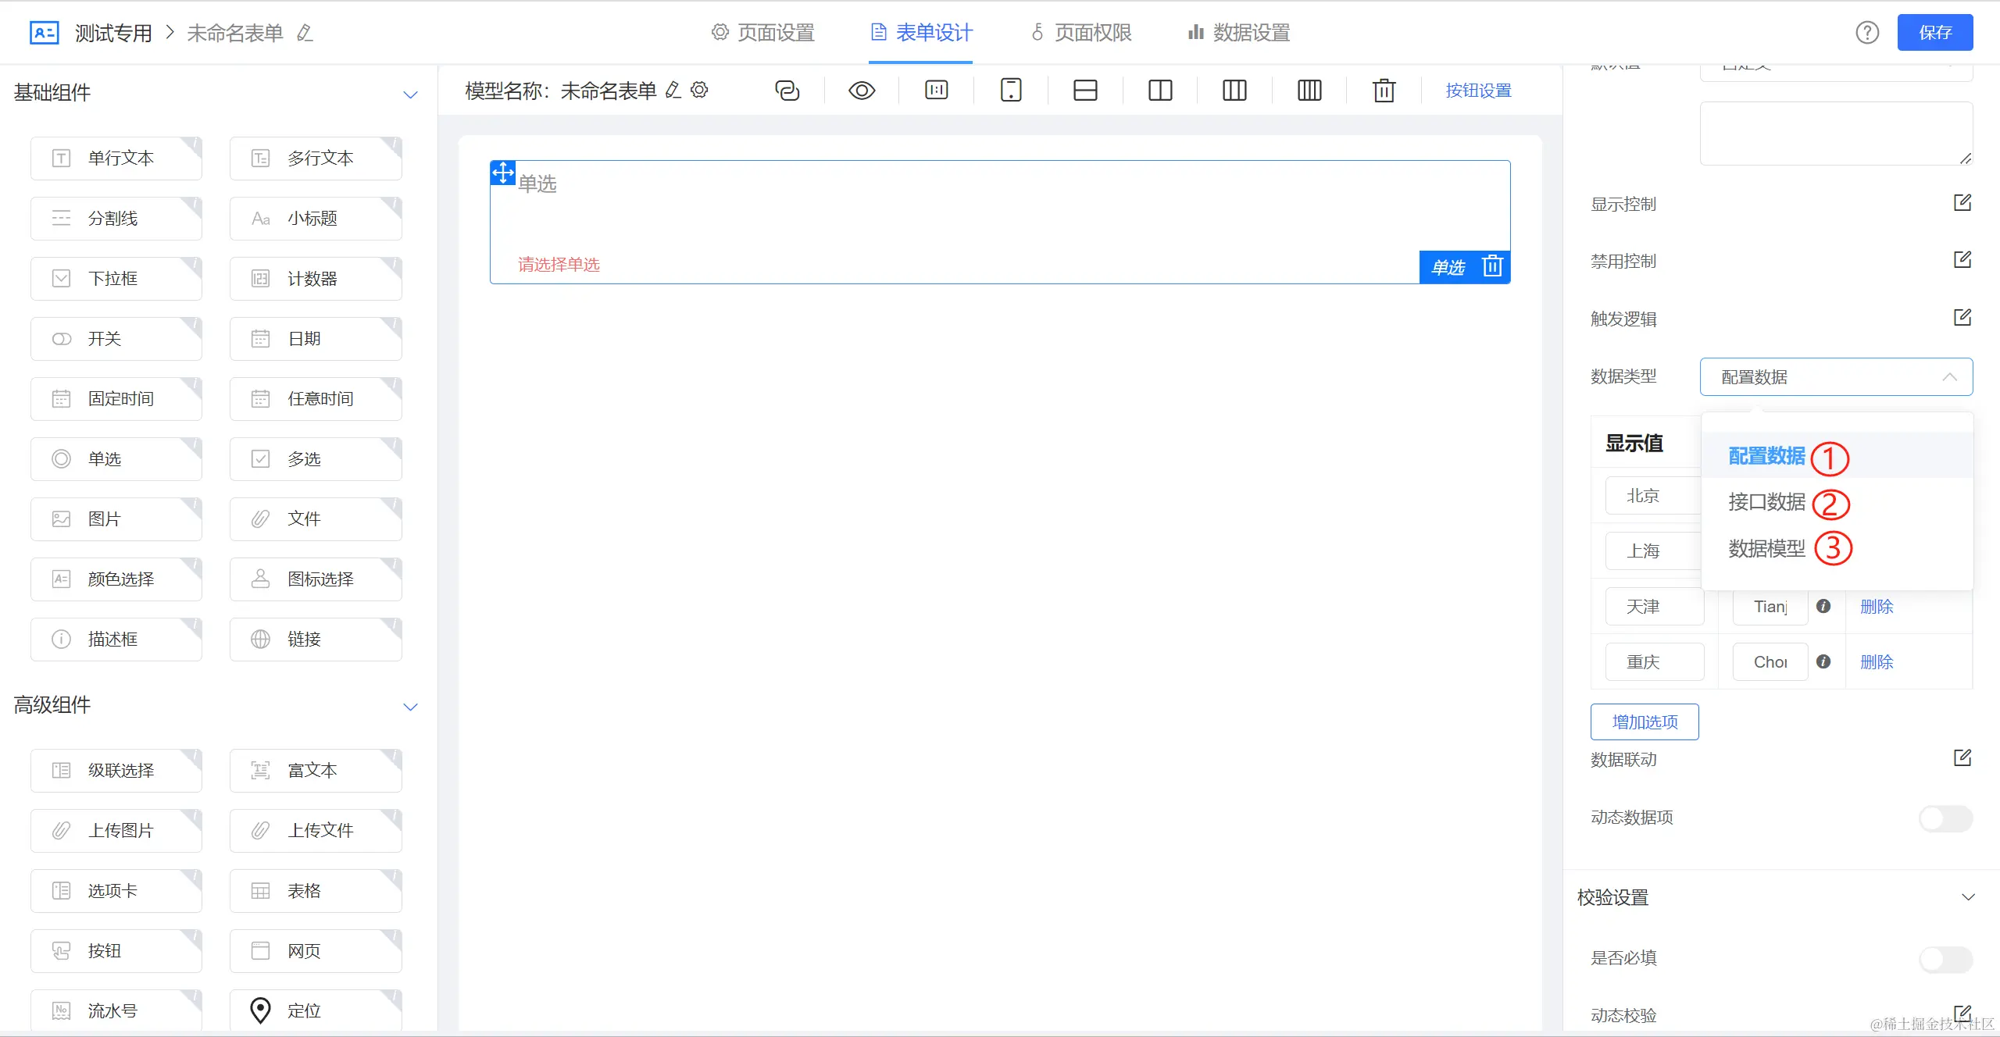Enable the 动态数据项 switch

[x=1945, y=818]
